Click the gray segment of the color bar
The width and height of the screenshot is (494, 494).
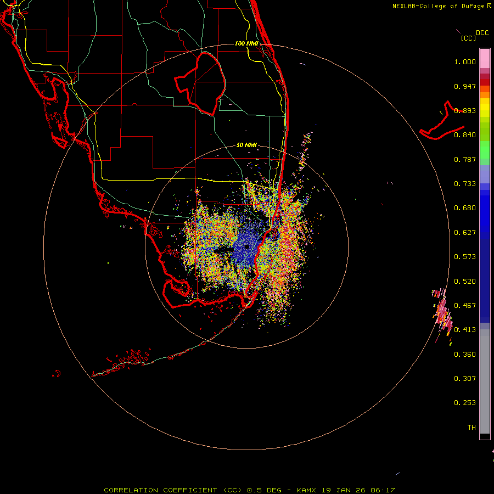pyautogui.click(x=485, y=381)
